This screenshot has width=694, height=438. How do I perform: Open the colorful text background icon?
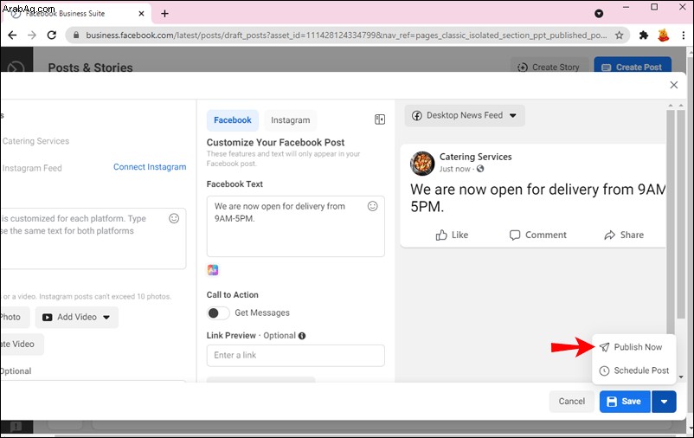coord(213,270)
